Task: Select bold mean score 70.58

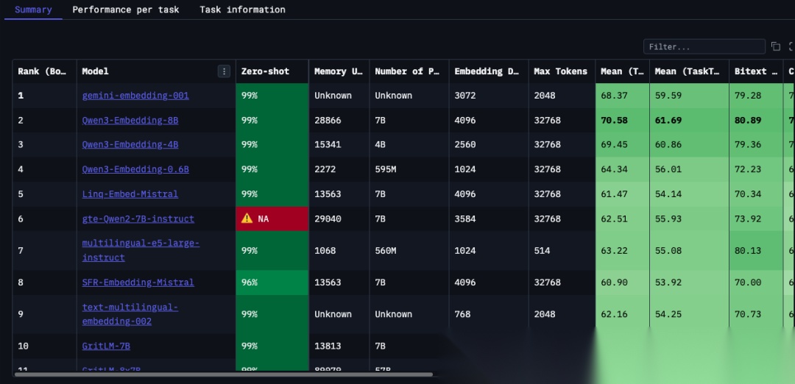Action: pos(614,120)
